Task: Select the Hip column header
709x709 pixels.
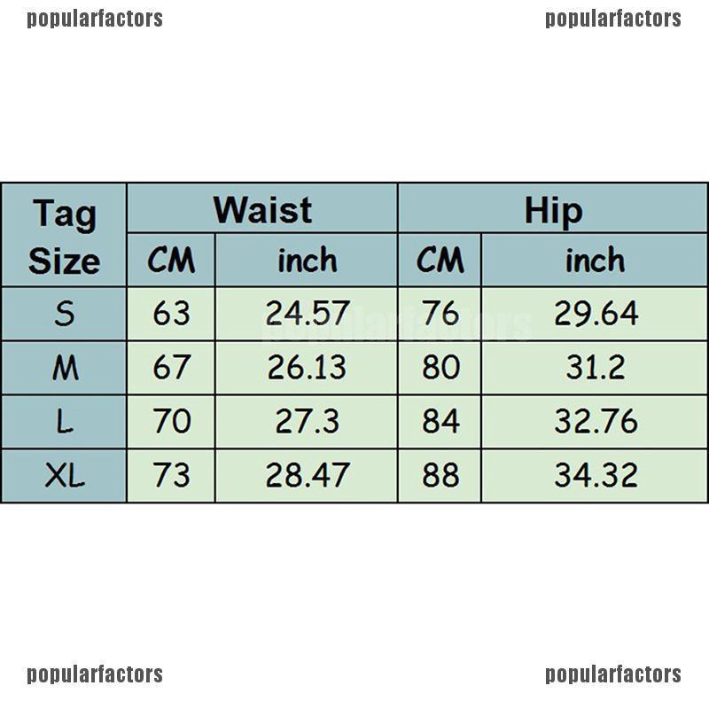Action: (552, 210)
